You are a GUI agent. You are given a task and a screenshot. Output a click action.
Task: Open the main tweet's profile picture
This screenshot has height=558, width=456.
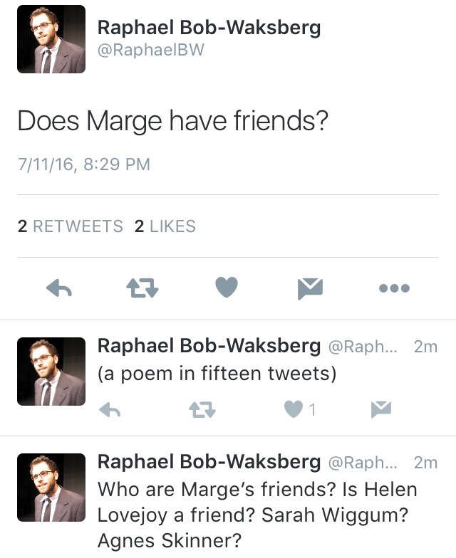(51, 39)
